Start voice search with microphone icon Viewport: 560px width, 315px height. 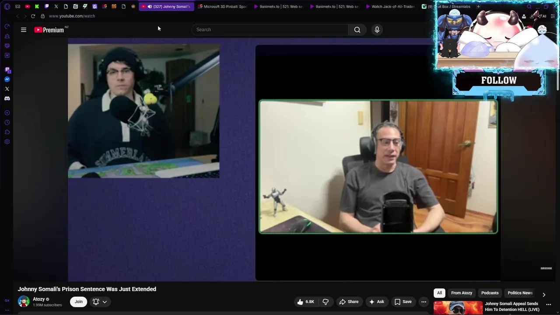[377, 30]
